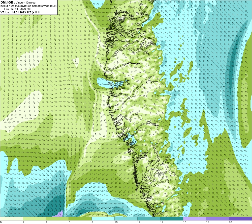Click the legend scale number 6

coord(70,222)
